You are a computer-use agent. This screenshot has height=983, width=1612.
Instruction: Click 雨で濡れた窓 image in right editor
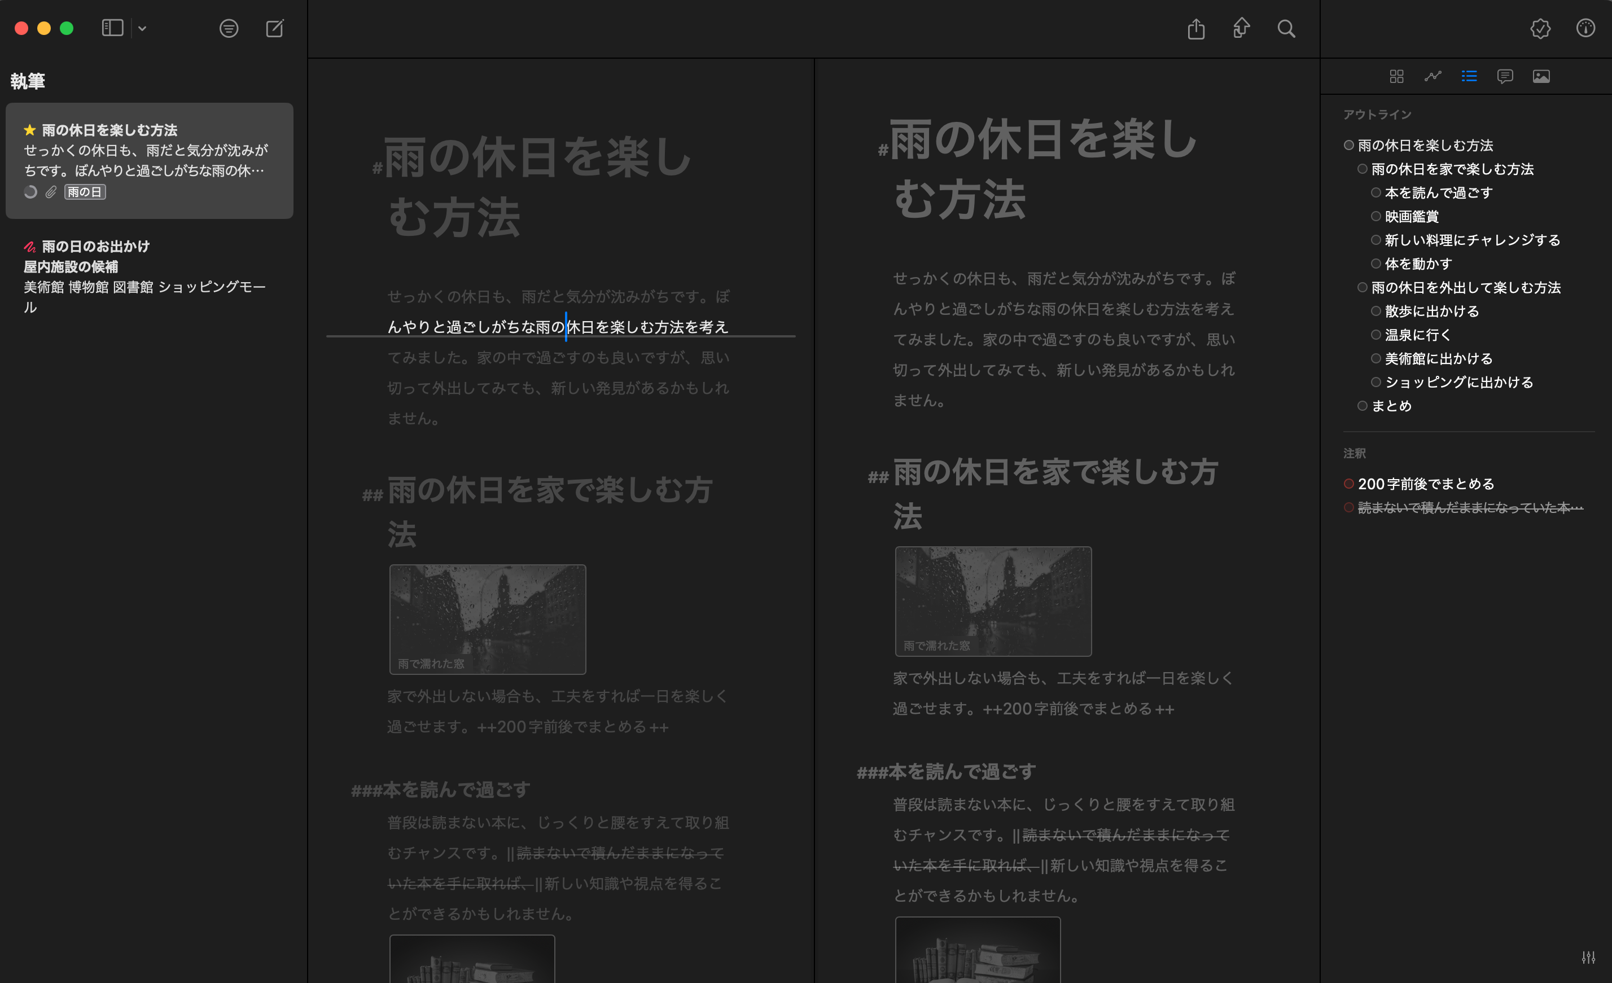click(x=993, y=601)
